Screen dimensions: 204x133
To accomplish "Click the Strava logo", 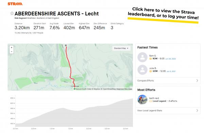I will 15,4.
